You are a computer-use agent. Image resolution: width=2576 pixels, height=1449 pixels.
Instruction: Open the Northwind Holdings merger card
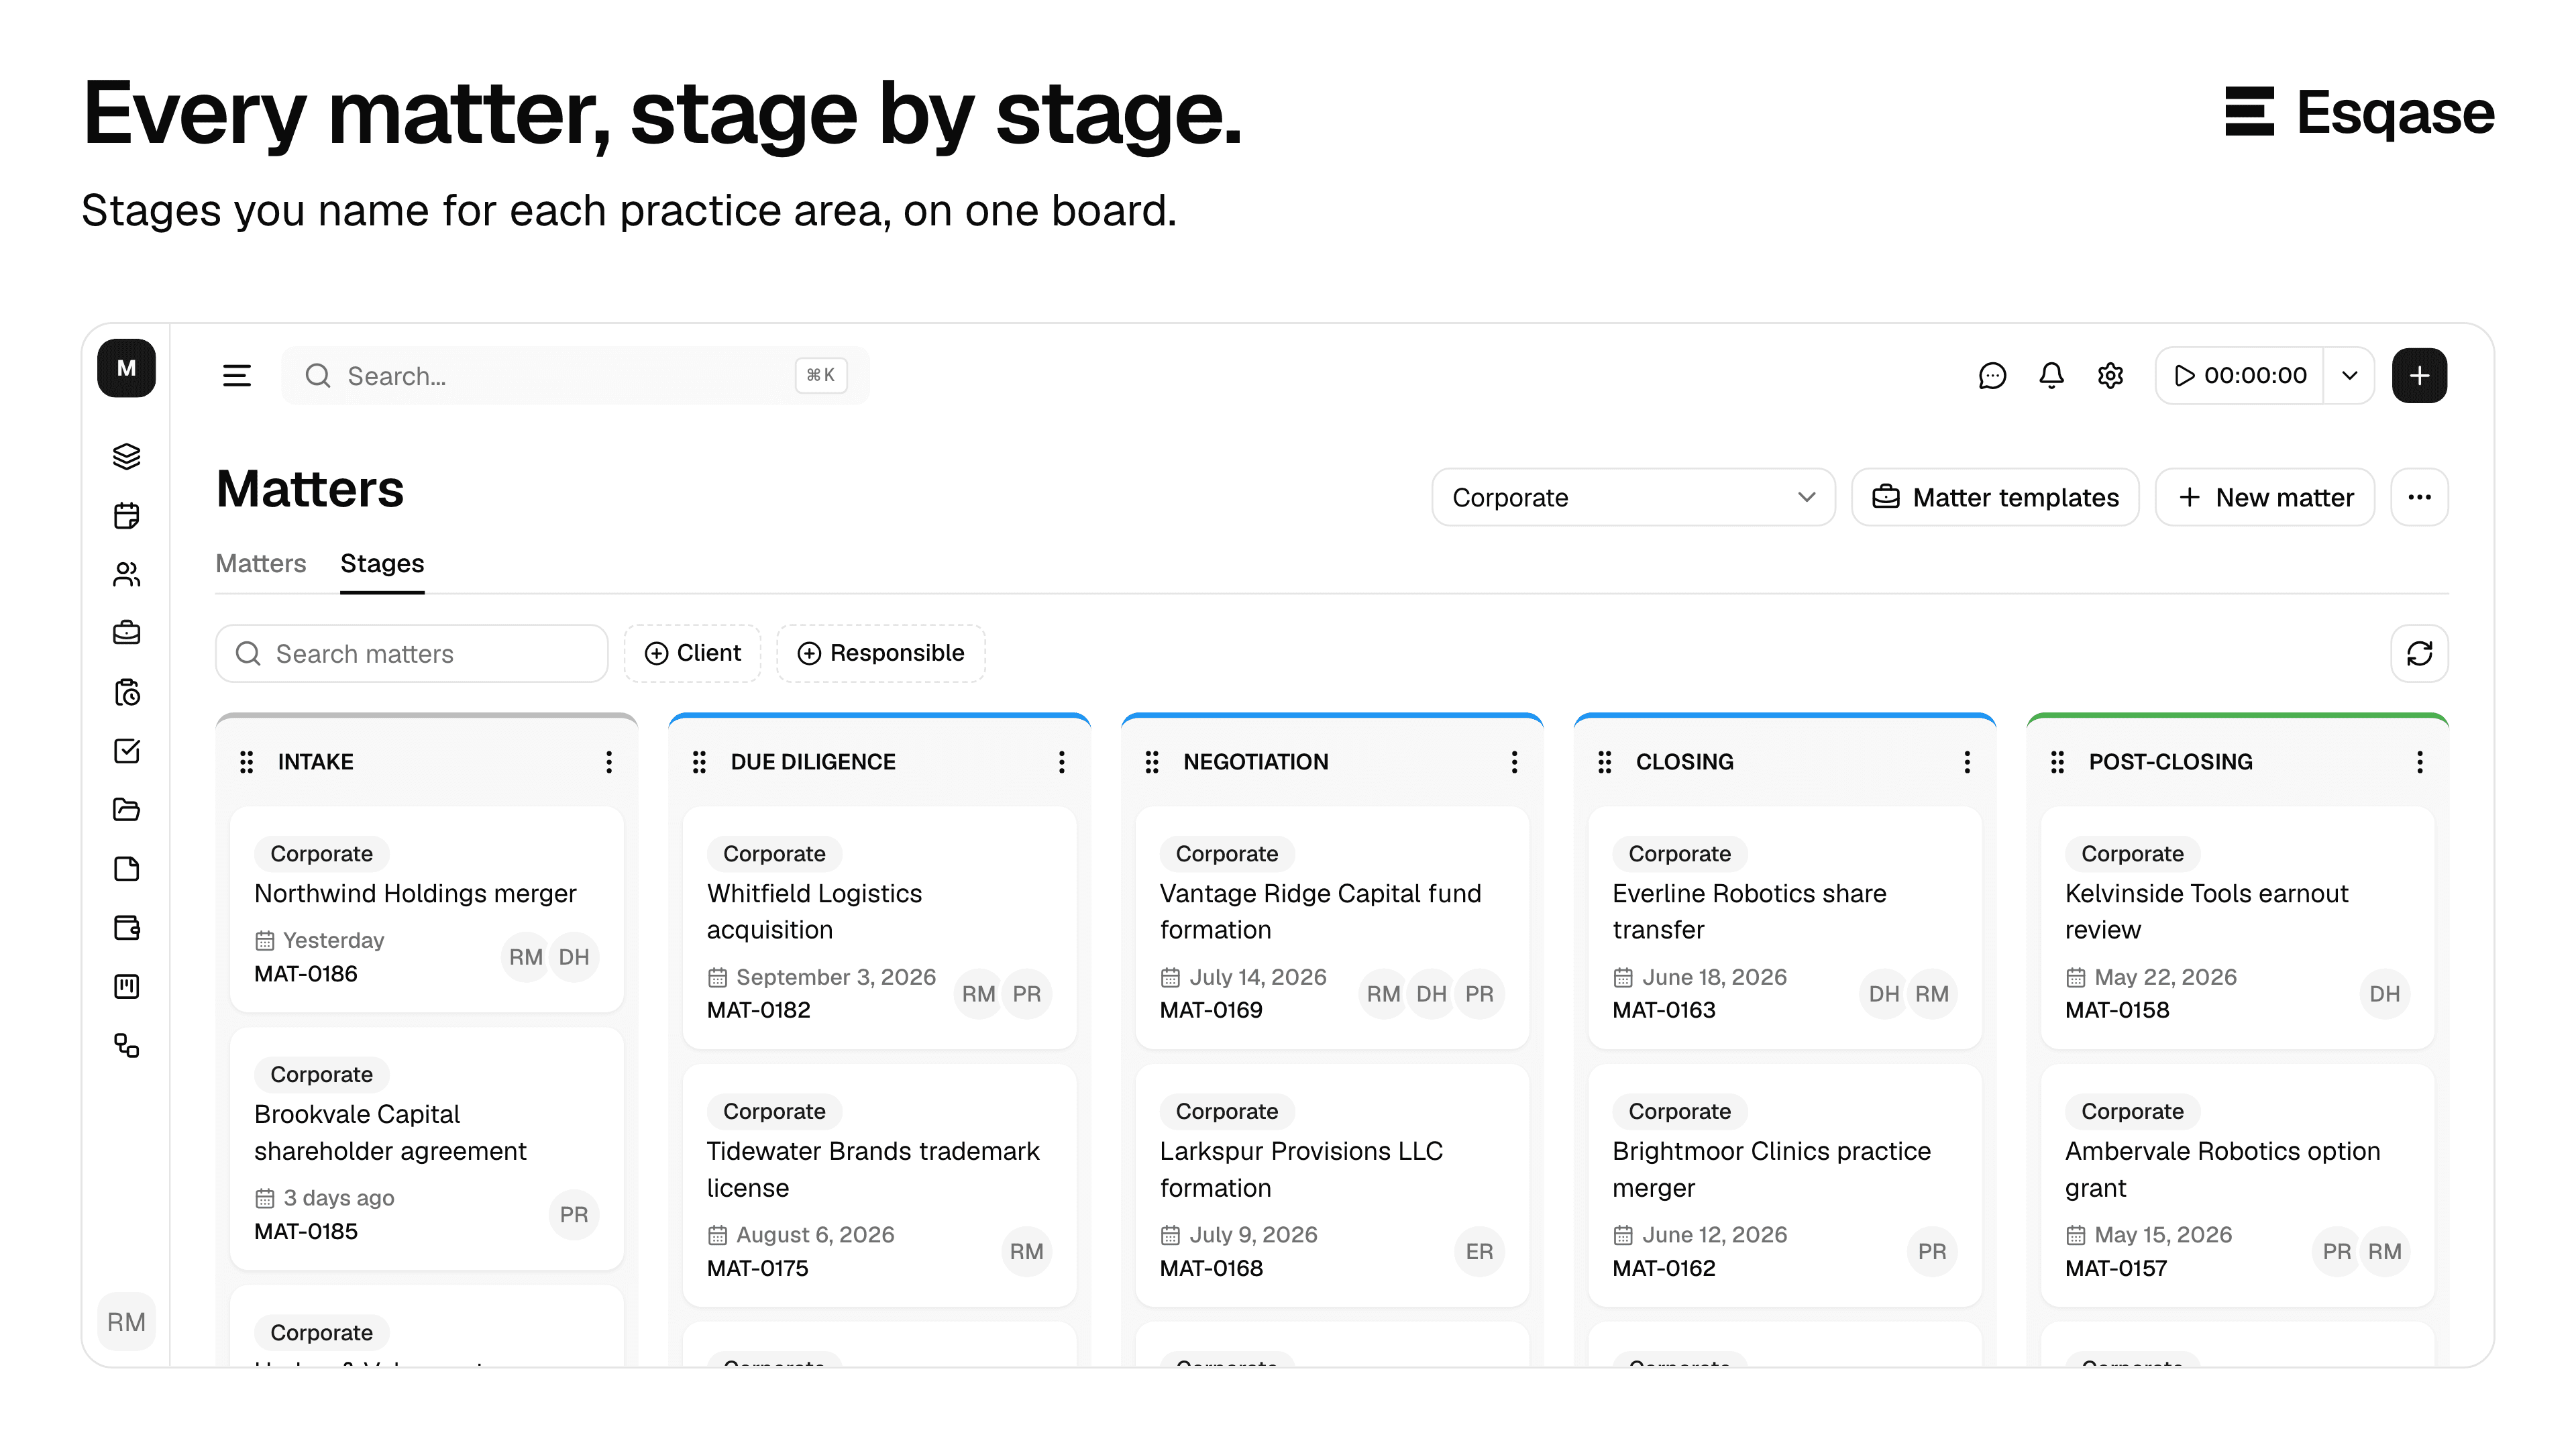(427, 910)
